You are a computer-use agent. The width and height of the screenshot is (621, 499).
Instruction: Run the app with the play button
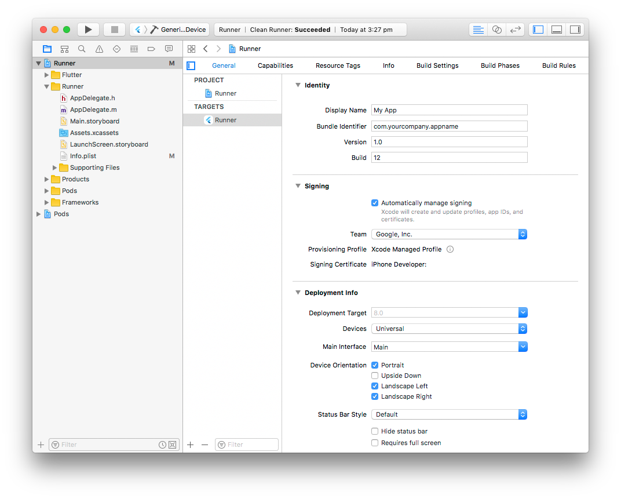pyautogui.click(x=88, y=29)
